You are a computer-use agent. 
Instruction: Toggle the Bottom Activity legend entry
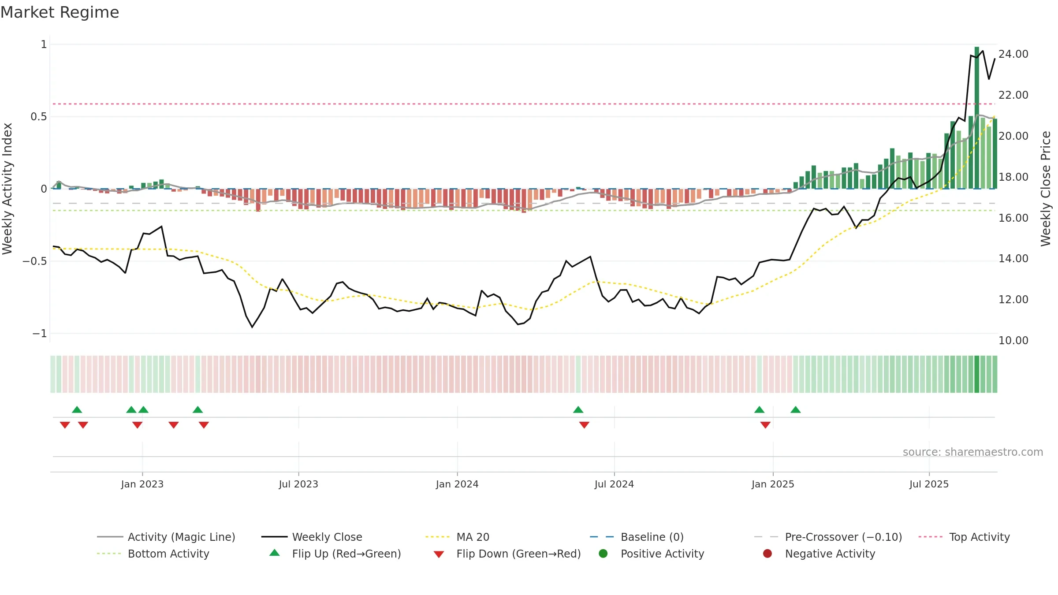click(x=153, y=554)
